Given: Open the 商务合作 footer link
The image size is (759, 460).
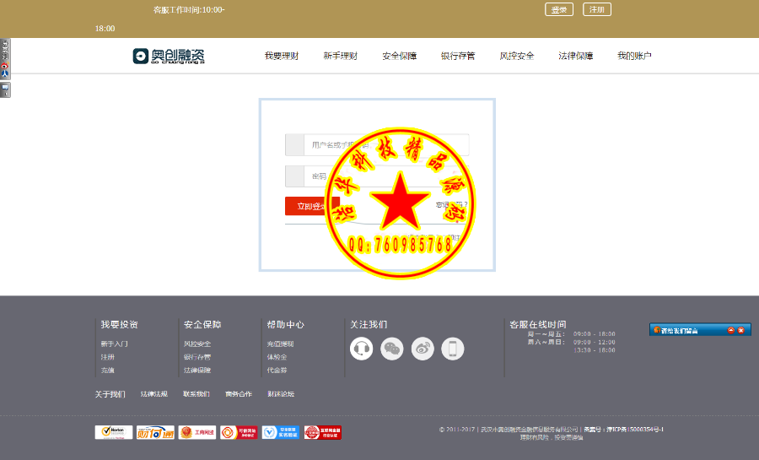Looking at the screenshot, I should coord(239,394).
